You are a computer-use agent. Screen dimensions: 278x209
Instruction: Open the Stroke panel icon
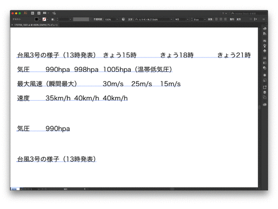265,58
